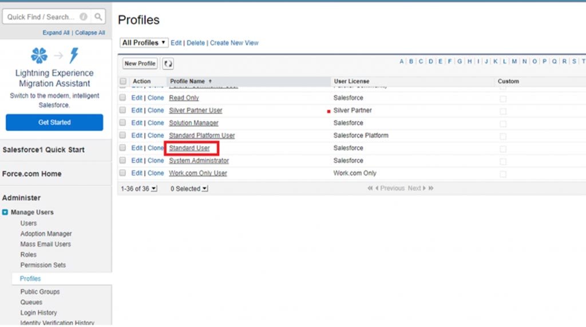Image resolution: width=586 pixels, height=327 pixels.
Task: Filter profiles by letter W-adjacent letter R
Action: (564, 61)
